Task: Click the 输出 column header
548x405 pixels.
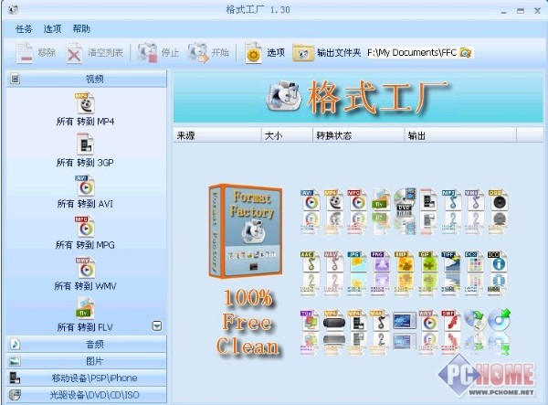Action: point(460,135)
